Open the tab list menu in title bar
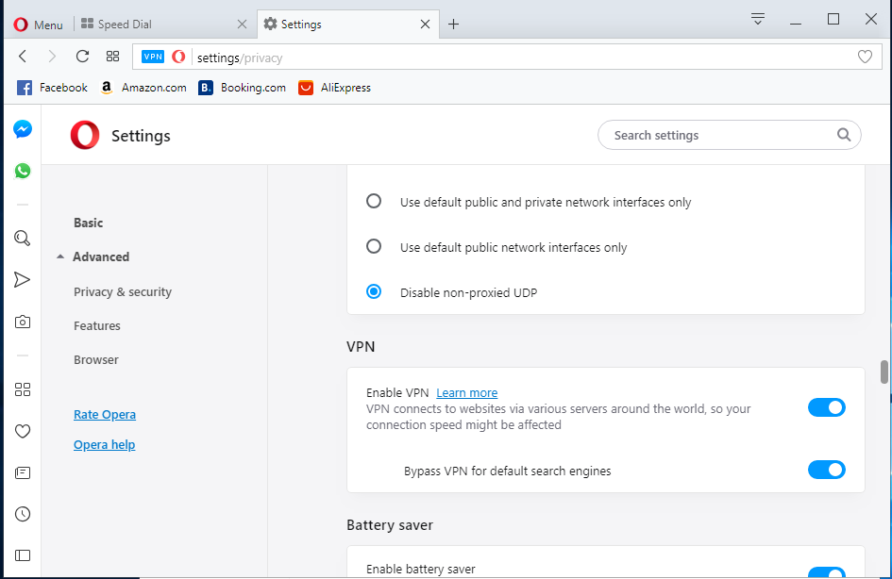Screen dimensions: 892x579 coord(757,19)
